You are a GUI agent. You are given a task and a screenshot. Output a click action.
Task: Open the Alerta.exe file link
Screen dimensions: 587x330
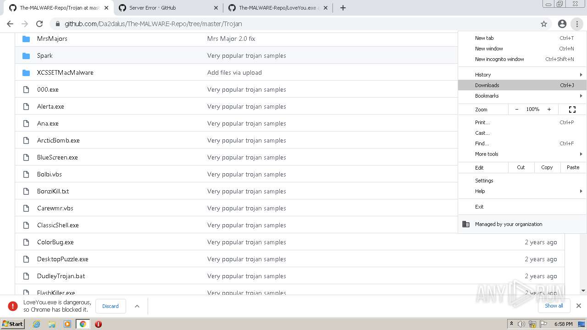coord(50,106)
